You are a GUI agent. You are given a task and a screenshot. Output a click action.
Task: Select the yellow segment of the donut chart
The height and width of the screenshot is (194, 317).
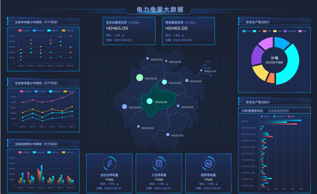[260, 73]
